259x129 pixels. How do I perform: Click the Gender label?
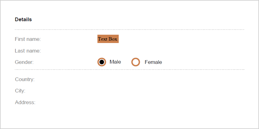click(x=24, y=62)
